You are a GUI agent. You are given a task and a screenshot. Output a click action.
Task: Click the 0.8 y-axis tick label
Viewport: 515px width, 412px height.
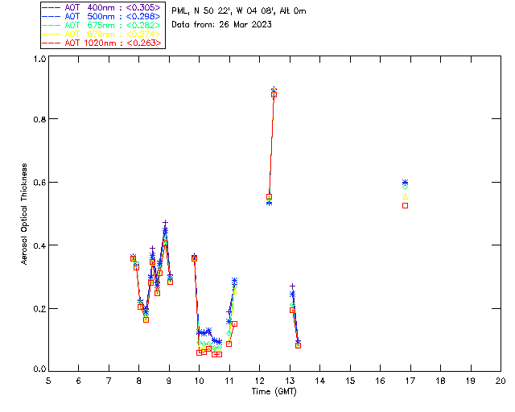pyautogui.click(x=39, y=119)
